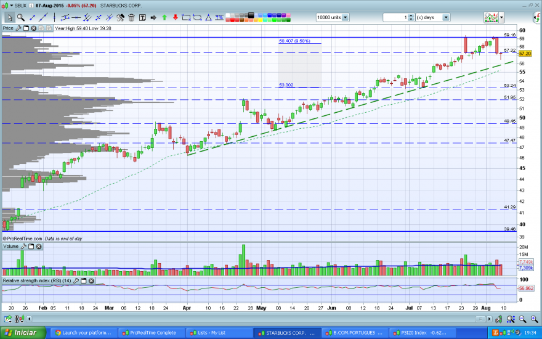
Task: Open the SBUX ticker dropdown arrow
Action: pos(12,6)
